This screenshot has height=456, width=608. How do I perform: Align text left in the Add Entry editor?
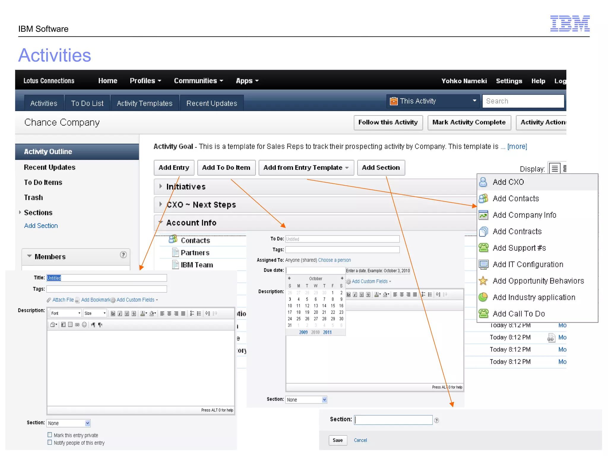coord(162,313)
